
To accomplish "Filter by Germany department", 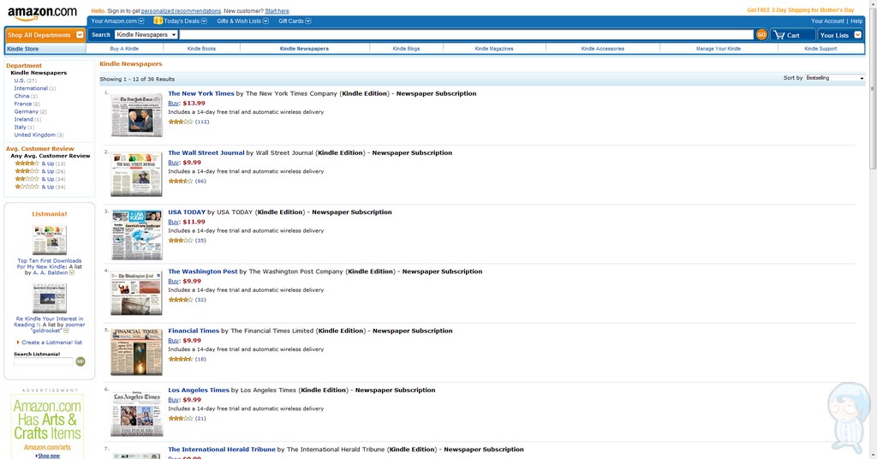I will 27,111.
